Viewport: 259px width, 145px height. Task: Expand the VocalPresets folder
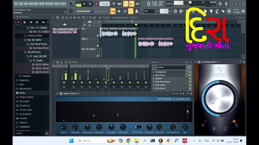coord(32,52)
